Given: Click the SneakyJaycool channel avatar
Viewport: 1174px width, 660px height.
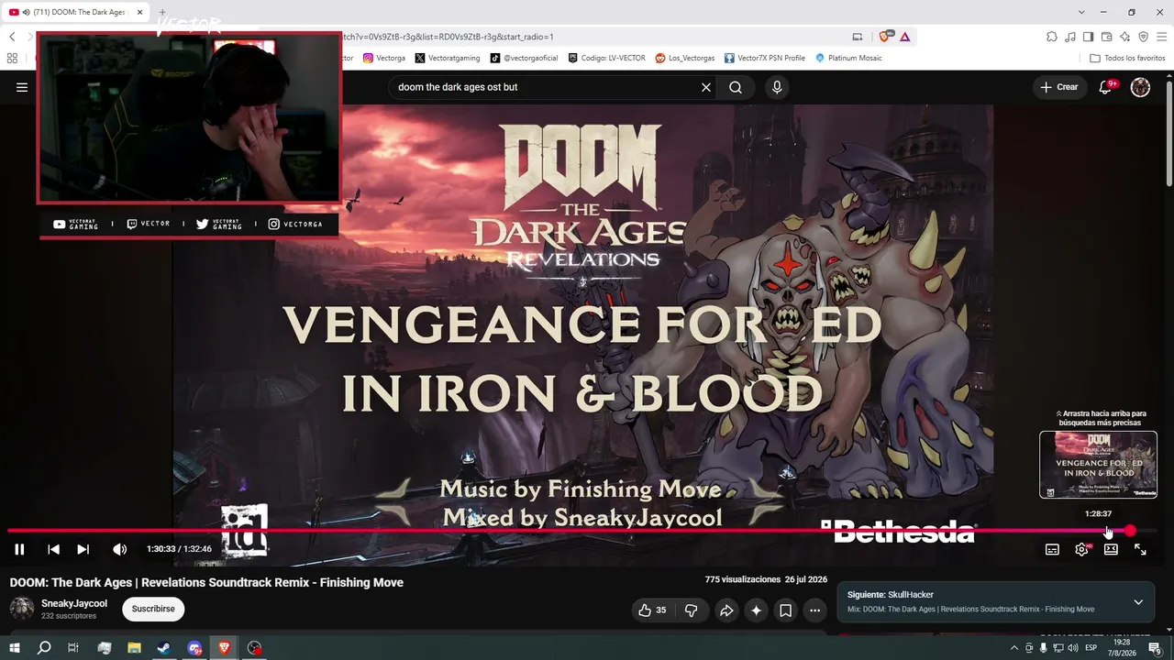Looking at the screenshot, I should pos(22,609).
